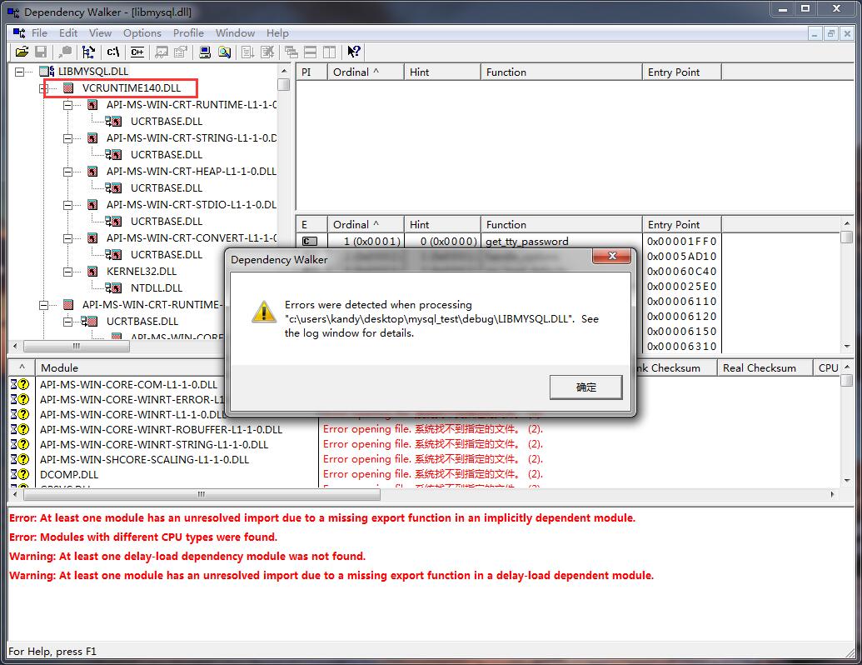
Task: Click exports list scroll down arrow
Action: [x=847, y=347]
